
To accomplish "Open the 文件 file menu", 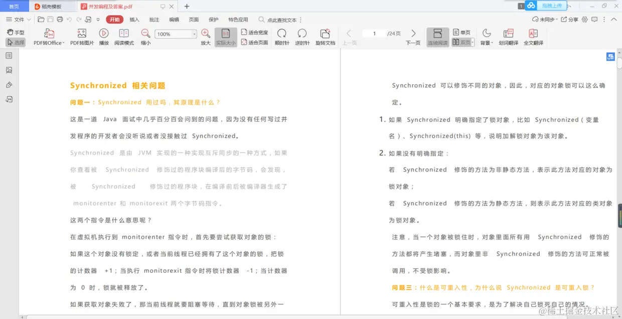I will [18, 20].
